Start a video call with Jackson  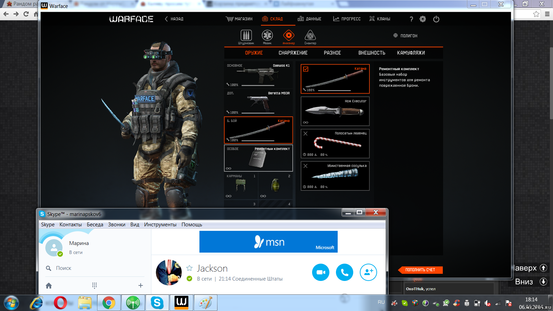(x=321, y=272)
